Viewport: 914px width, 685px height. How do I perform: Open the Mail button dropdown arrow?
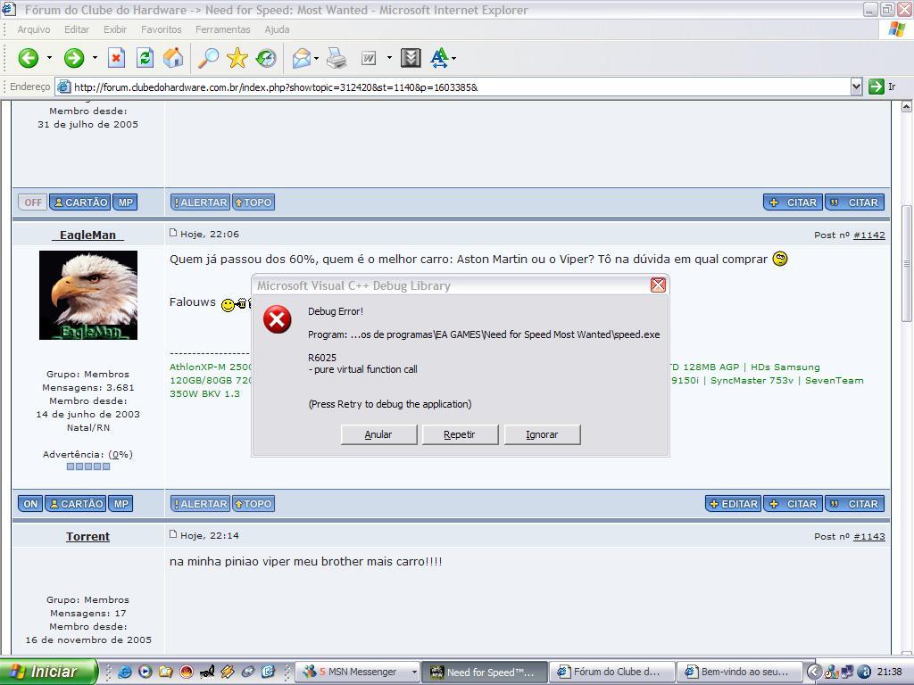[316, 58]
